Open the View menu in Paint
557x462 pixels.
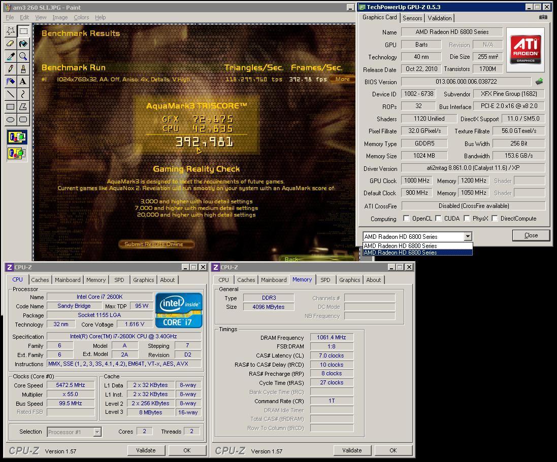pyautogui.click(x=41, y=17)
